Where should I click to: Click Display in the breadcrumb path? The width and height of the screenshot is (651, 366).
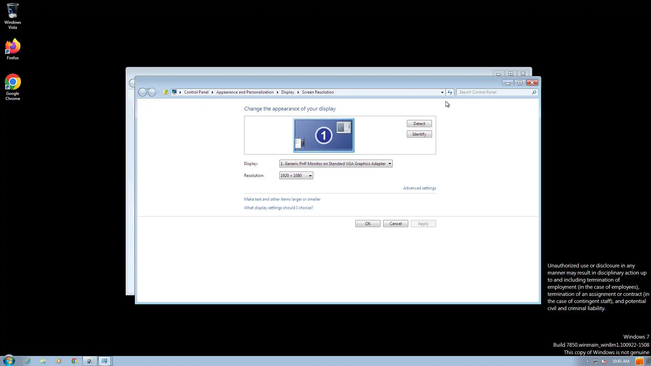coord(288,92)
